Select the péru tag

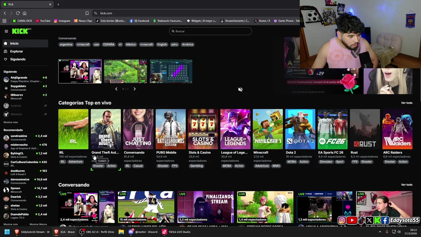(174, 44)
